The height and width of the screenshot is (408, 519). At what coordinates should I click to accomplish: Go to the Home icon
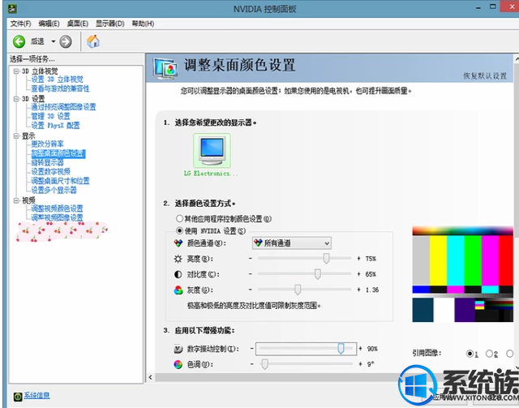pos(93,41)
